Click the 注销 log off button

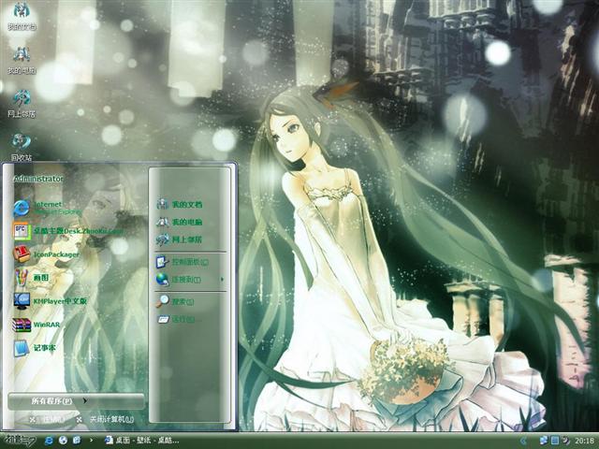pyautogui.click(x=48, y=420)
